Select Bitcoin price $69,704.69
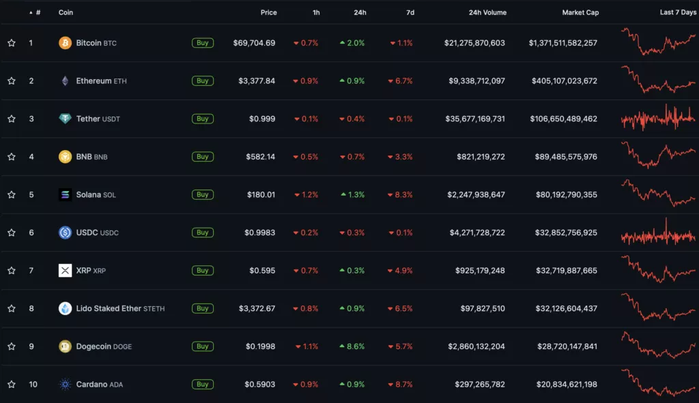Screen dimensions: 699x403 [254, 43]
